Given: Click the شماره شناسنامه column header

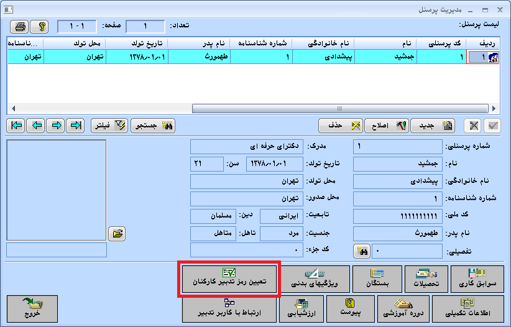Looking at the screenshot, I should (261, 44).
